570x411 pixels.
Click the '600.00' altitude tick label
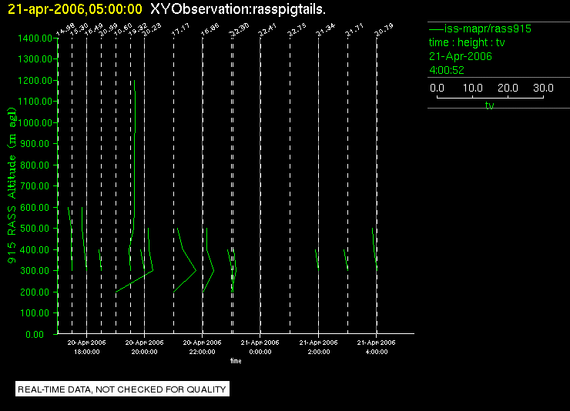(35, 207)
